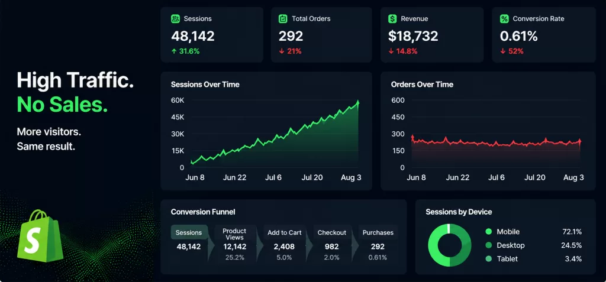The height and width of the screenshot is (282, 606).
Task: Click the 25.2% funnel percentage
Action: pos(234,257)
